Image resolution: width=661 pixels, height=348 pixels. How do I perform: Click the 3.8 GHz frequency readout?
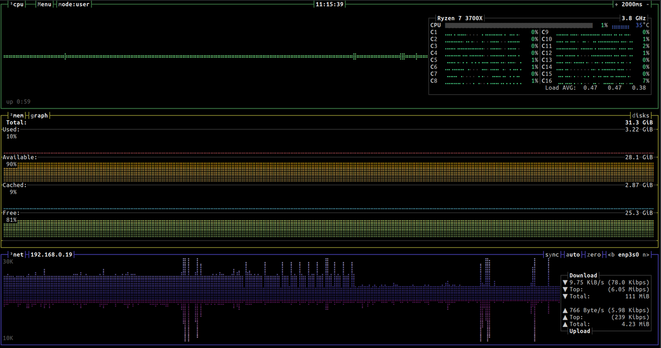[x=633, y=18]
